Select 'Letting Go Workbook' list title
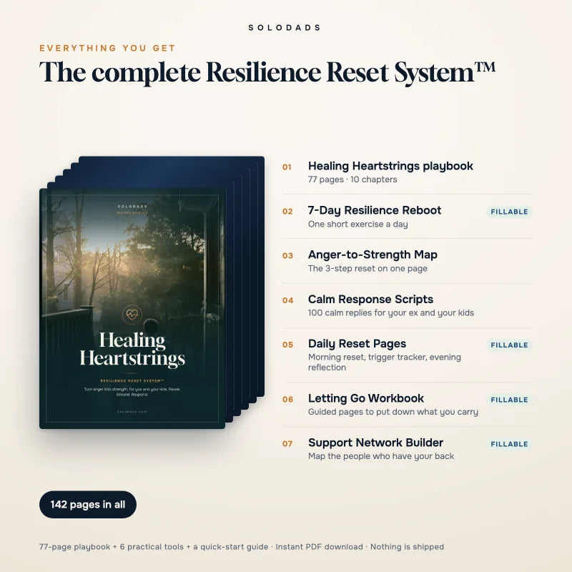This screenshot has width=572, height=572. 366,398
